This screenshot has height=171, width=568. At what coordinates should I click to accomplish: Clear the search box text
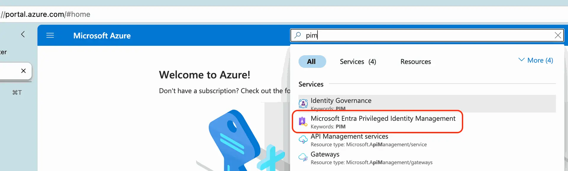(558, 35)
